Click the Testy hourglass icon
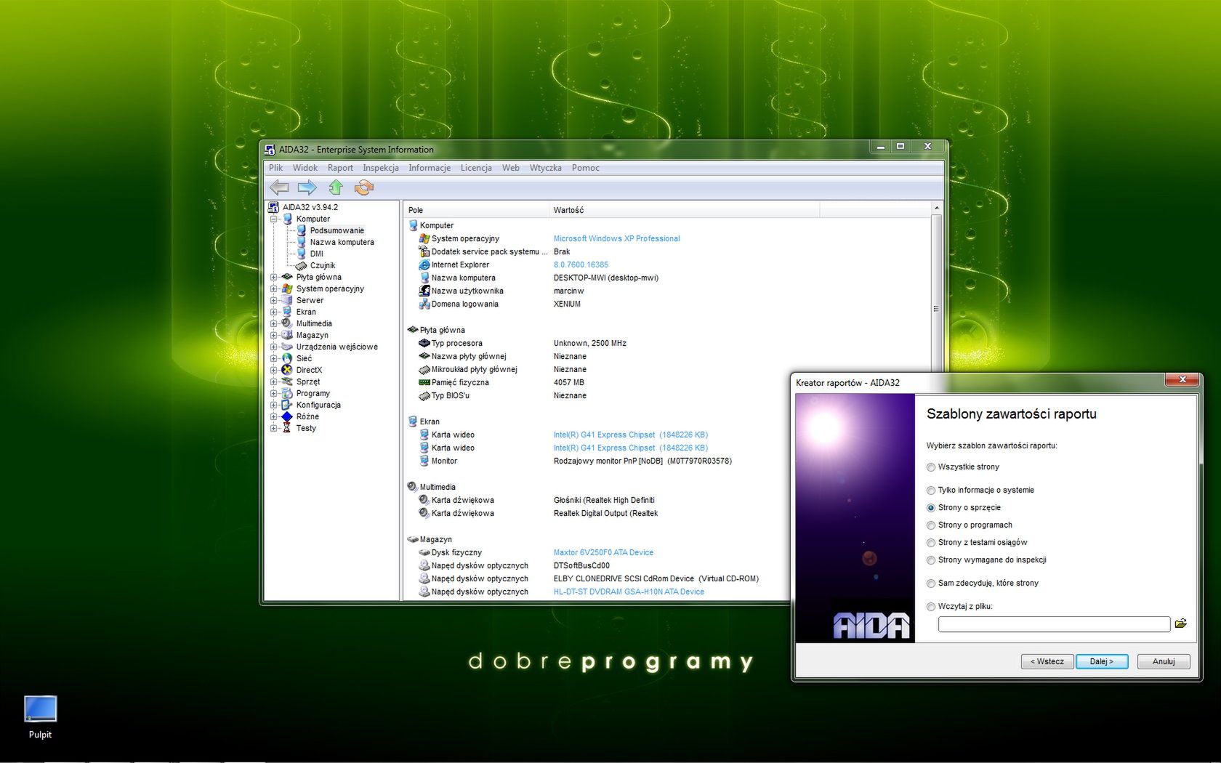 287,428
